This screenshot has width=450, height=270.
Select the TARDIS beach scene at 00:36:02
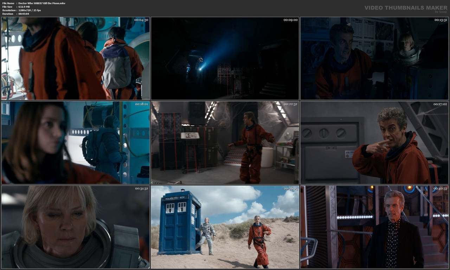[225, 227]
